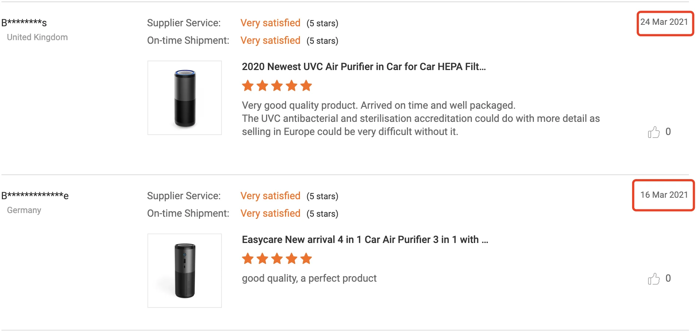Click the Germany country label
This screenshot has width=697, height=332.
pyautogui.click(x=24, y=210)
